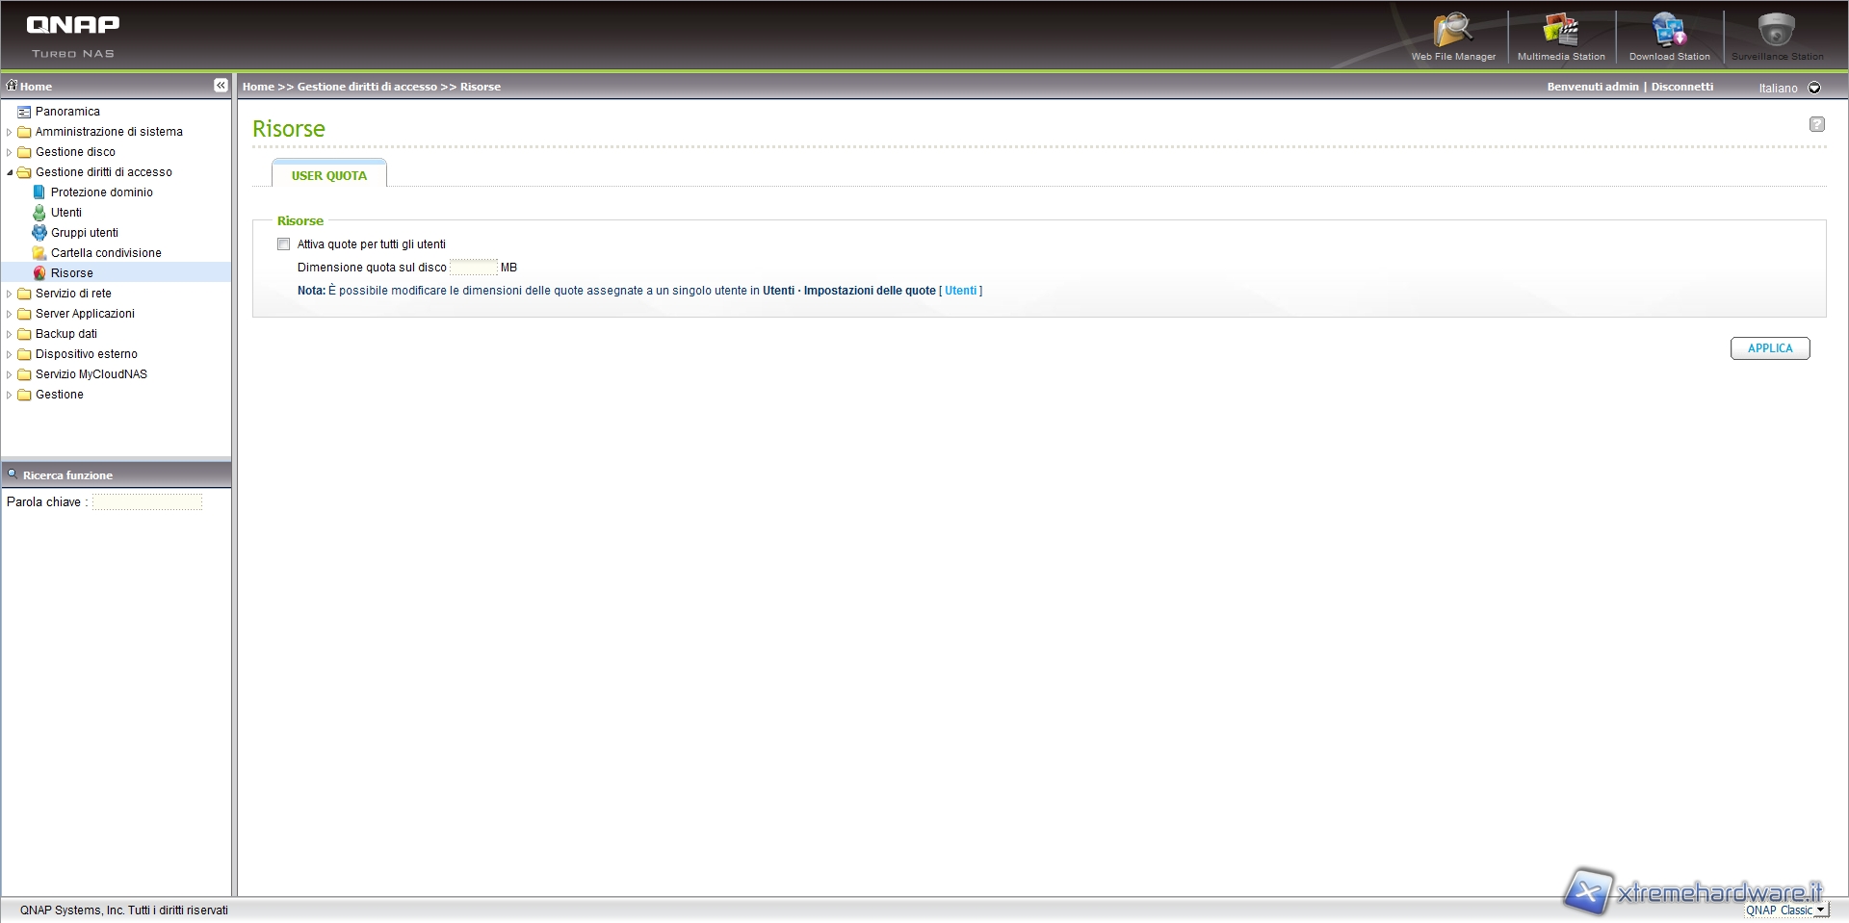
Task: Select the USER QUOTA tab
Action: point(329,175)
